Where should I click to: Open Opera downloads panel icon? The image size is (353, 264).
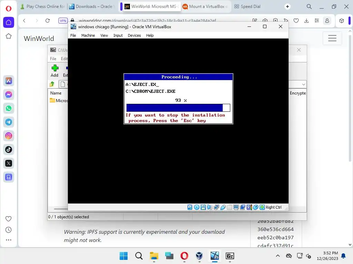click(306, 21)
